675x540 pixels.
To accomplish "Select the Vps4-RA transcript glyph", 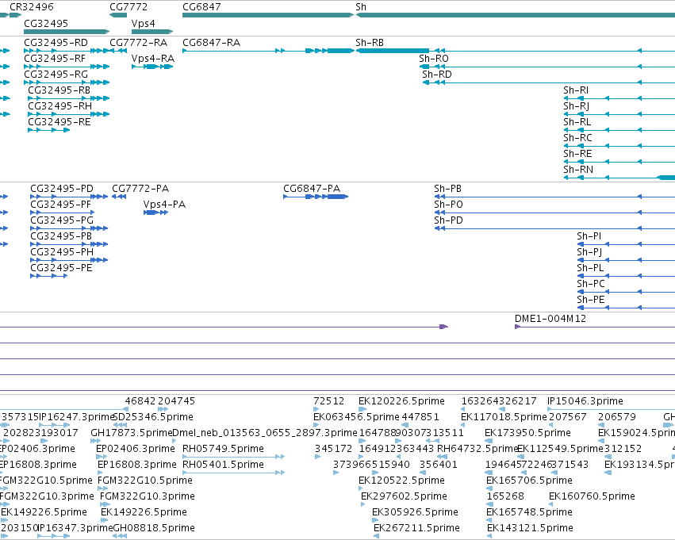I will click(152, 67).
